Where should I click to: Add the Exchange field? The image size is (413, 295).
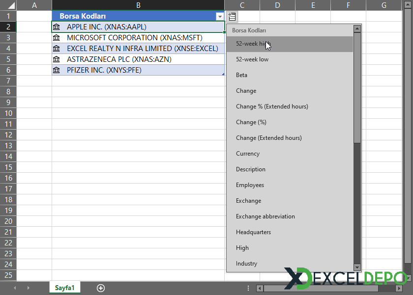pyautogui.click(x=290, y=201)
